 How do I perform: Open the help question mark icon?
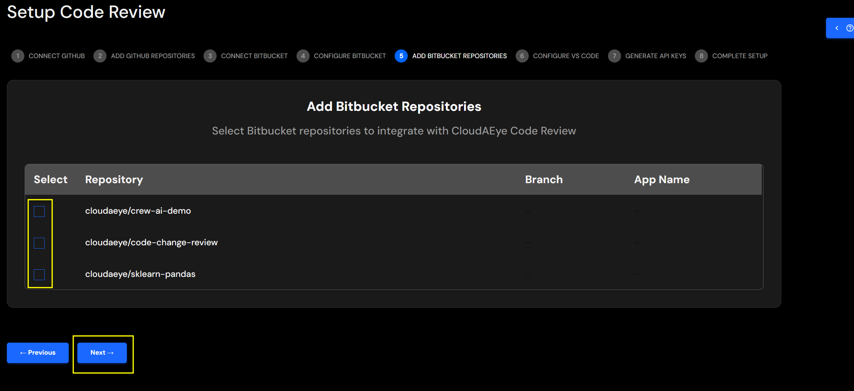point(850,28)
